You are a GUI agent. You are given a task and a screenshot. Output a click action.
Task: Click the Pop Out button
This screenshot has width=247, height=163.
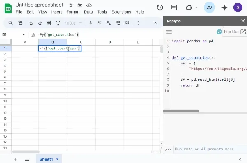235,32
